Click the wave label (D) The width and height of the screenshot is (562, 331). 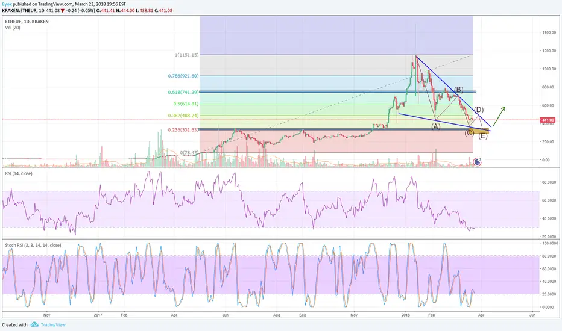(479, 110)
